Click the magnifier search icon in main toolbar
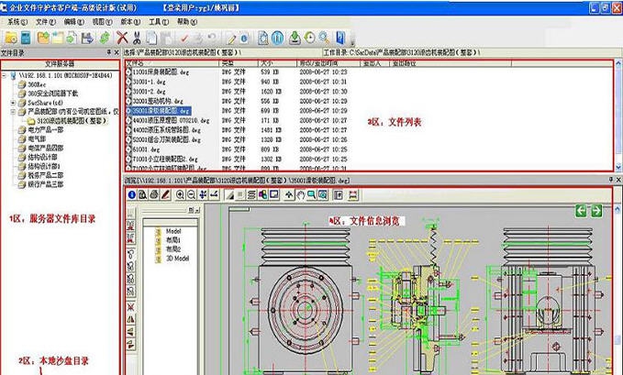Image resolution: width=623 pixels, height=375 pixels. coord(324,38)
